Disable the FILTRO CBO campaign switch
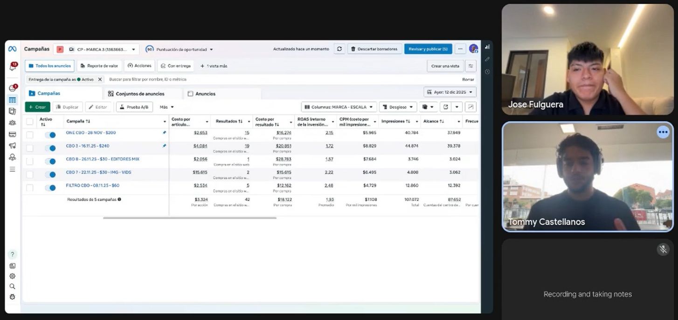 [50, 188]
